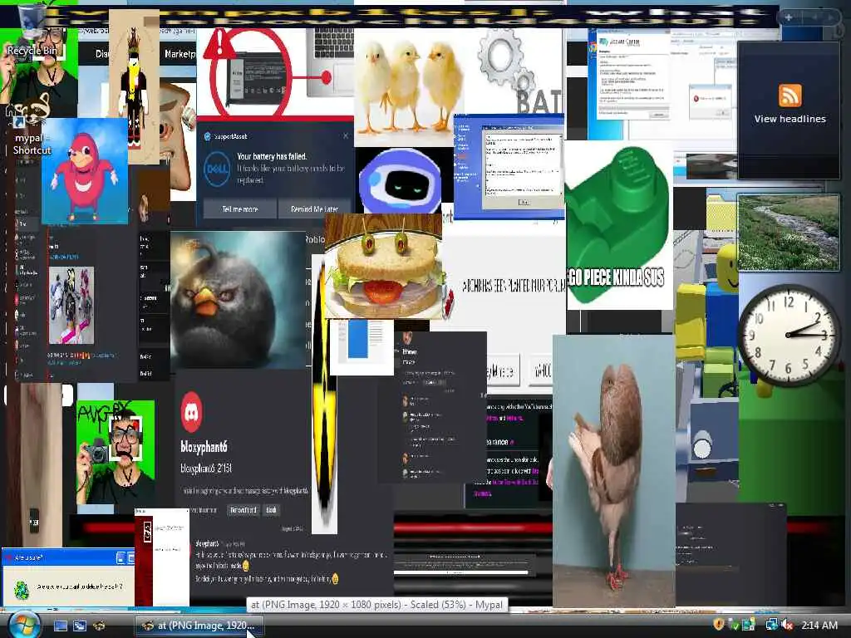
Task: Activate the PNG Image taskbar button
Action: point(199,626)
